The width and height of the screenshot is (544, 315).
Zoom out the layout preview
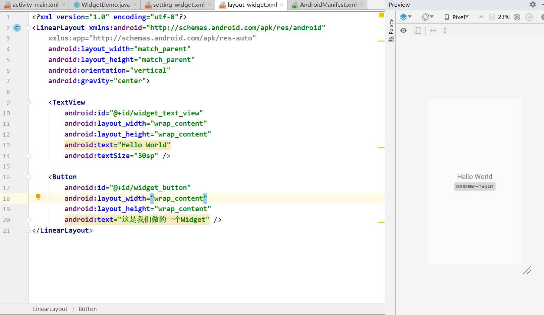(492, 17)
